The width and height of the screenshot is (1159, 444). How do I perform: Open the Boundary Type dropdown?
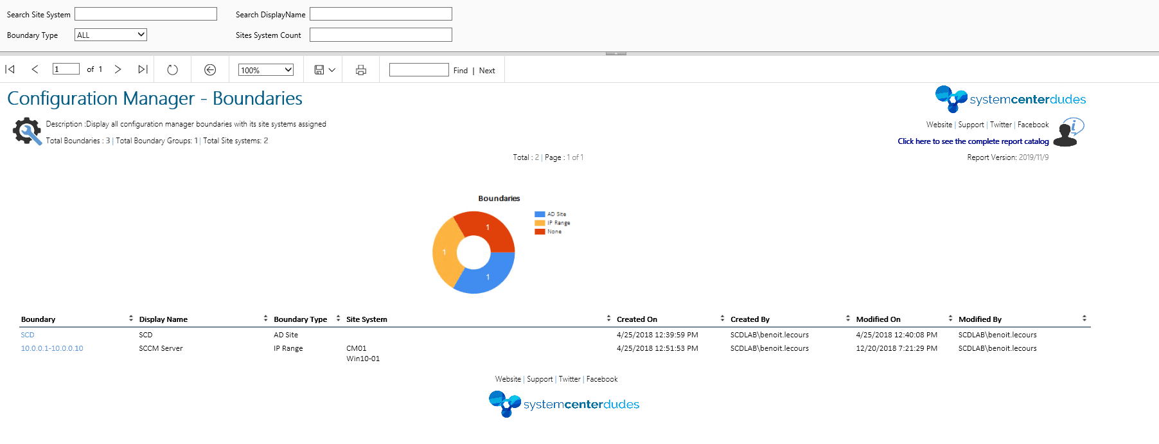(x=111, y=35)
